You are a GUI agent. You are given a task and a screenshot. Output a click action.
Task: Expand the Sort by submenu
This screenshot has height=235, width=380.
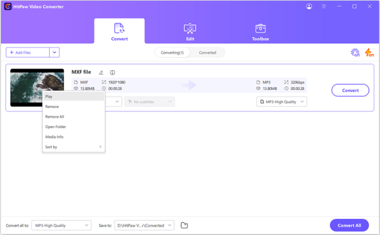click(x=74, y=147)
